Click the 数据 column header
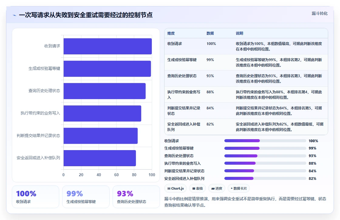The height and width of the screenshot is (220, 340). click(210, 33)
